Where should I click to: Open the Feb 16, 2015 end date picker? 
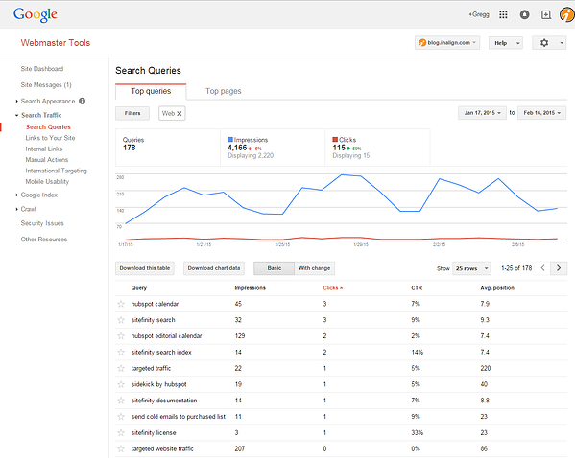click(x=542, y=113)
